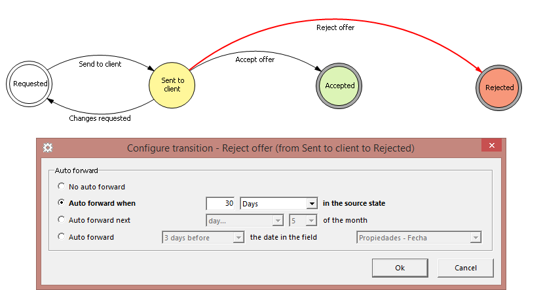Enable Auto forward next radio option
This screenshot has width=543, height=290.
62,220
